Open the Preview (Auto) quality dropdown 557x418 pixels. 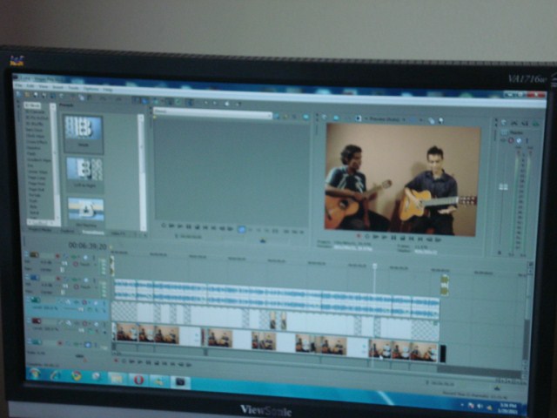[x=386, y=119]
